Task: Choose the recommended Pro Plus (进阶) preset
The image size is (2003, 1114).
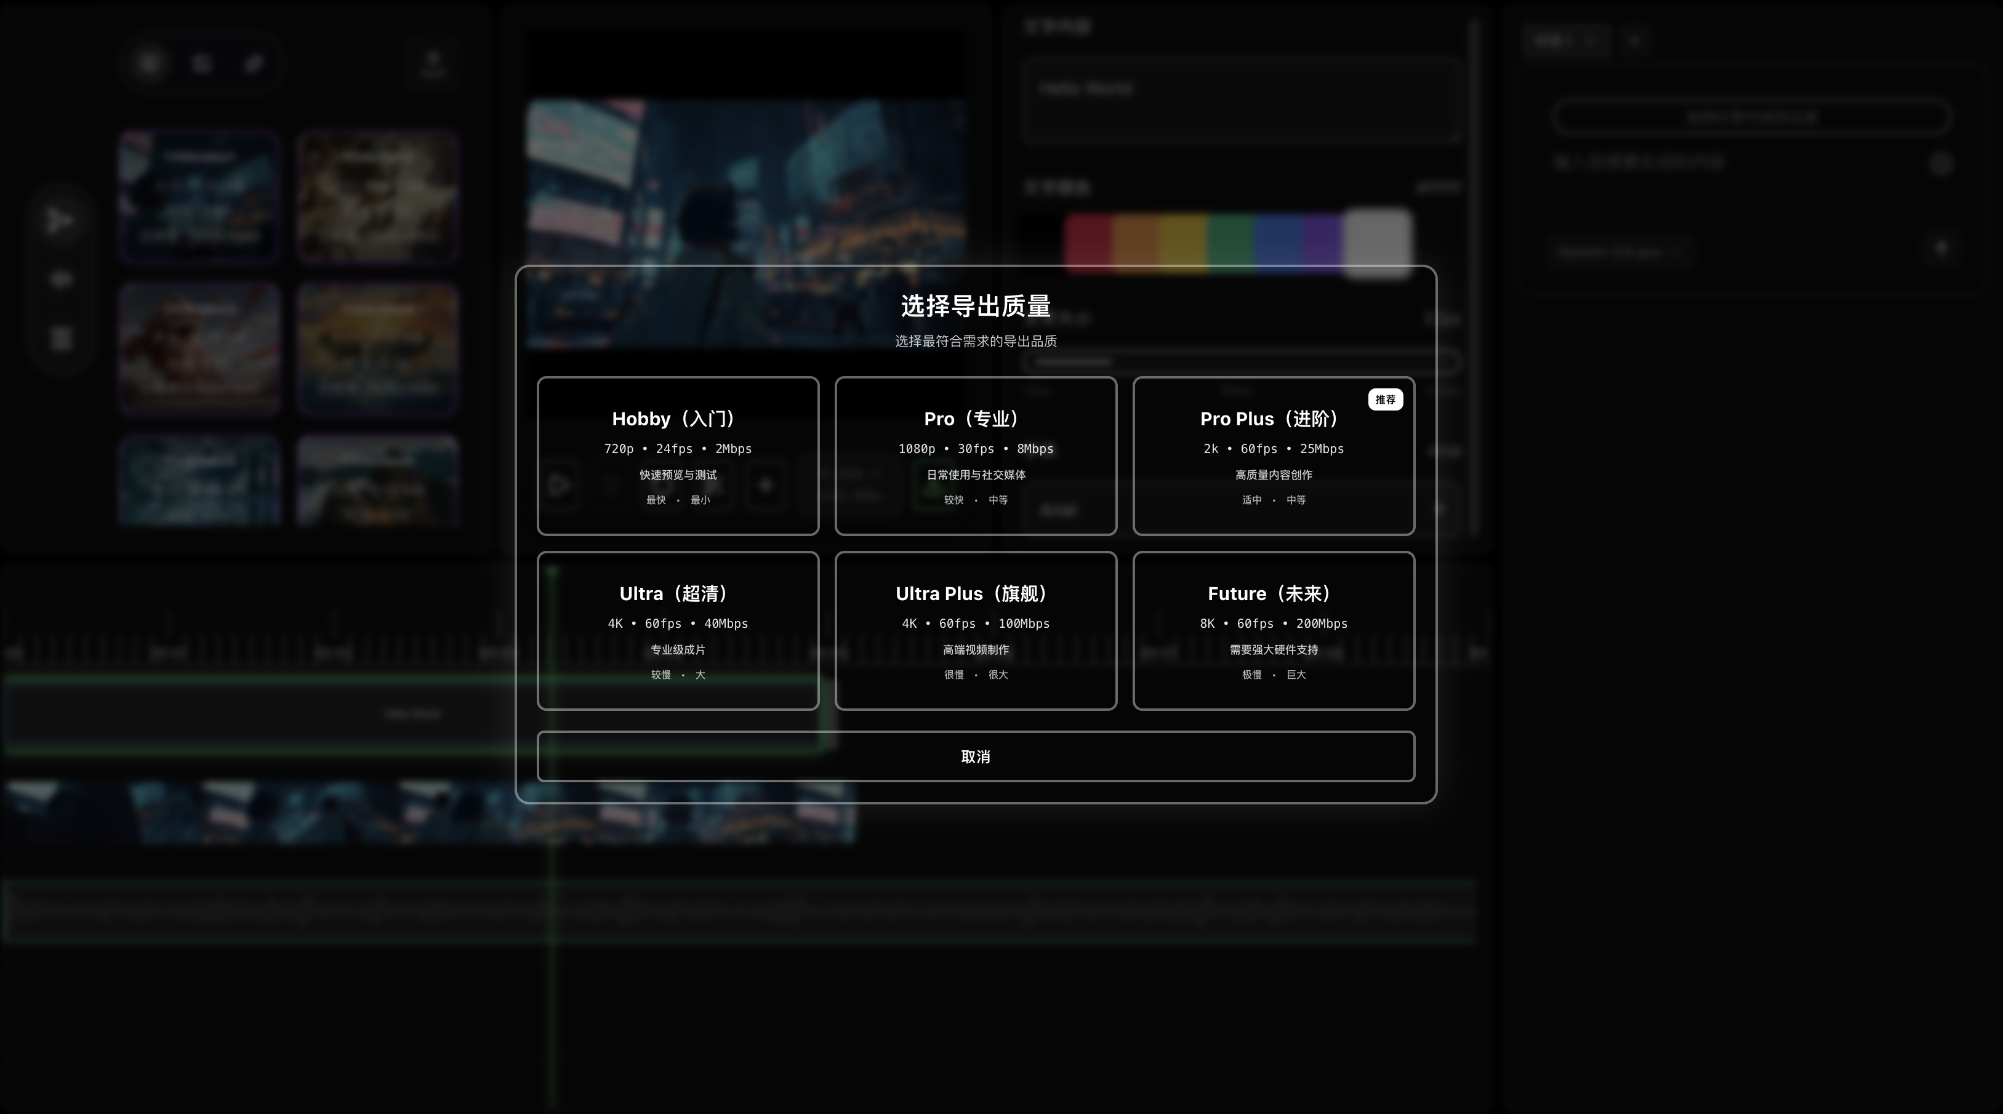Action: pos(1274,456)
